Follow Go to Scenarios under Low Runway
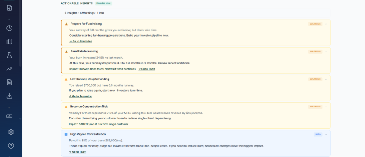Image resolution: width=365 pixels, height=157 pixels. (x=80, y=97)
